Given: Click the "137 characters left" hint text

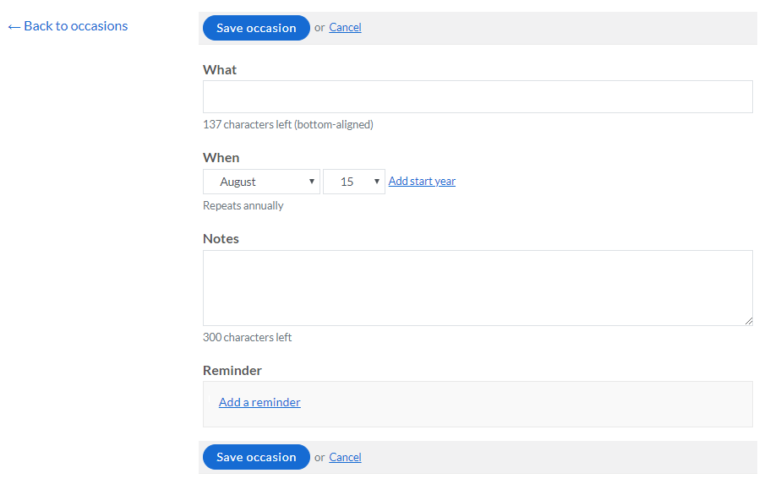Looking at the screenshot, I should (287, 125).
